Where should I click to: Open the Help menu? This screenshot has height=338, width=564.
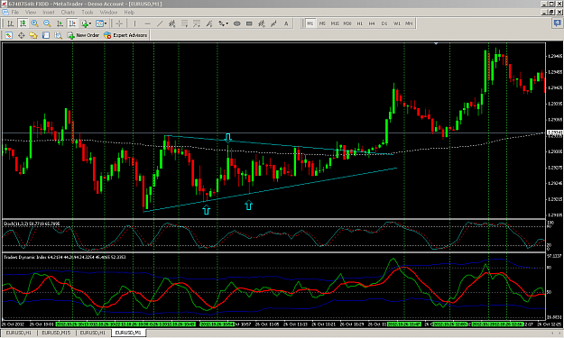click(x=129, y=13)
